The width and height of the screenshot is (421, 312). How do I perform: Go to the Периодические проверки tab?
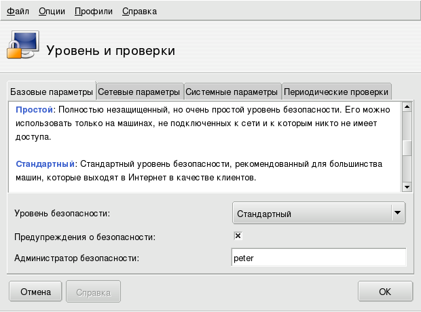[x=337, y=92]
